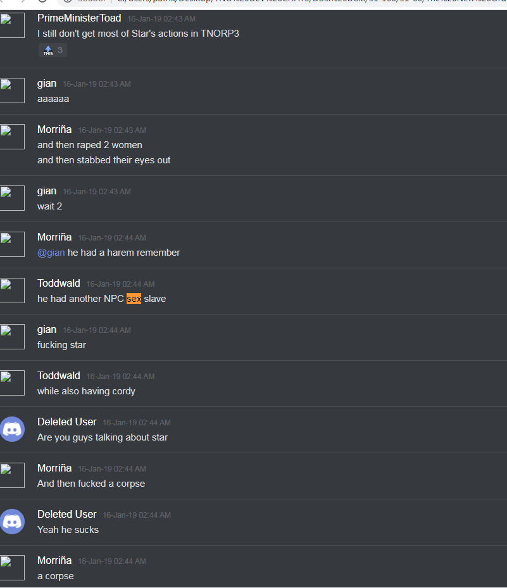
Task: Click the timestamp next to PrimeMinisterToad
Action: coord(161,19)
